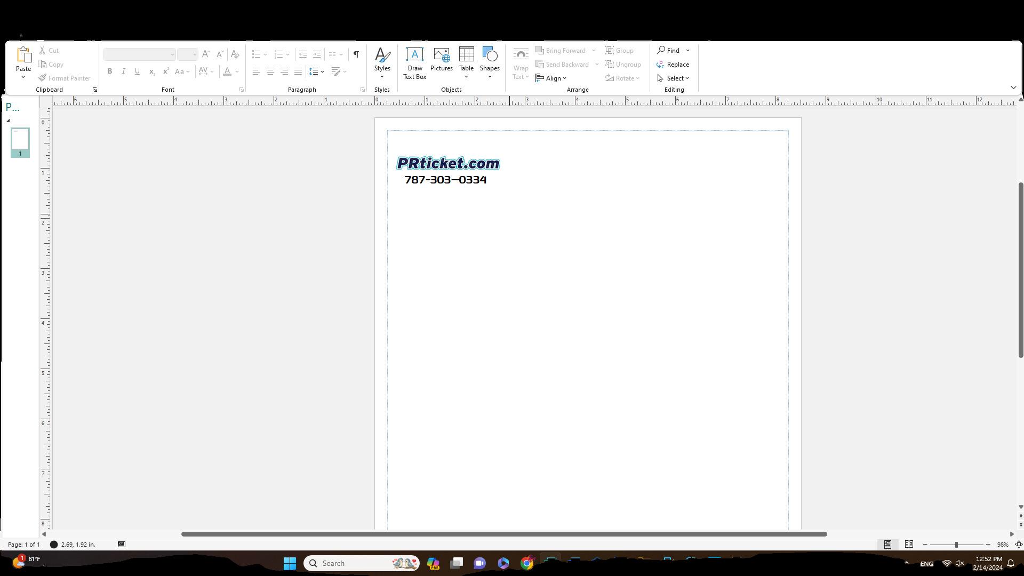Screen dimensions: 1024x576
Task: Switch to two-page spread view
Action: (909, 545)
